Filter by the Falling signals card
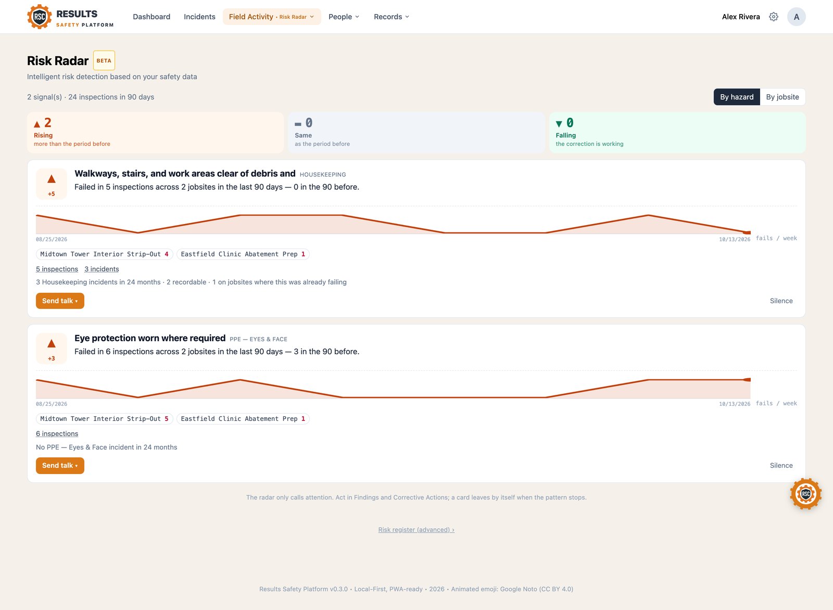 click(x=677, y=132)
